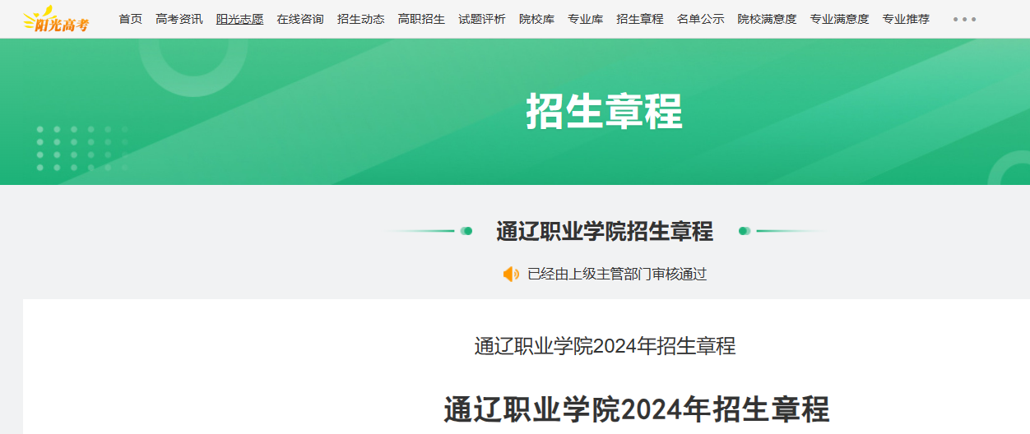Select 在线咨询 in the navigation bar
Screen dimensions: 1030x434
pyautogui.click(x=300, y=19)
